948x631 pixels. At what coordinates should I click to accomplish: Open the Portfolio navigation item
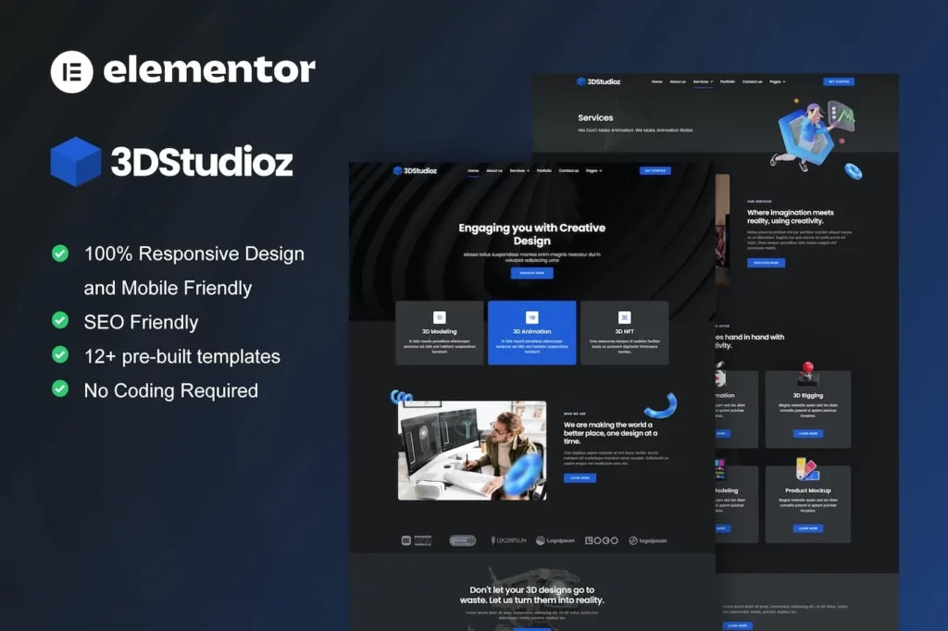point(544,170)
